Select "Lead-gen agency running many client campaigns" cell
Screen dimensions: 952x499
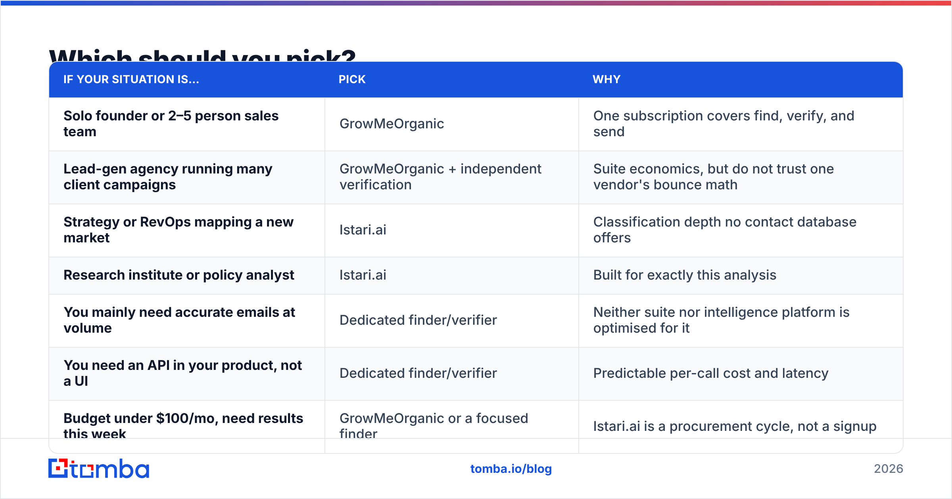click(x=187, y=177)
